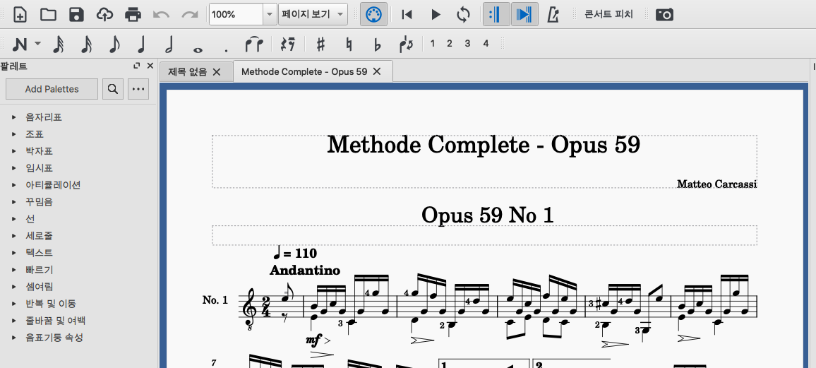
Task: Select voice 1
Action: 433,44
